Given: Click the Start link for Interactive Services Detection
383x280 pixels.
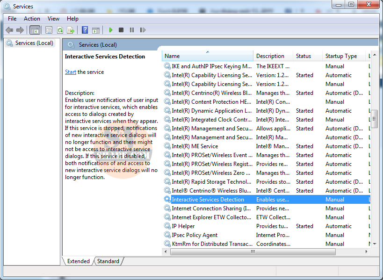Looking at the screenshot, I should click(70, 72).
